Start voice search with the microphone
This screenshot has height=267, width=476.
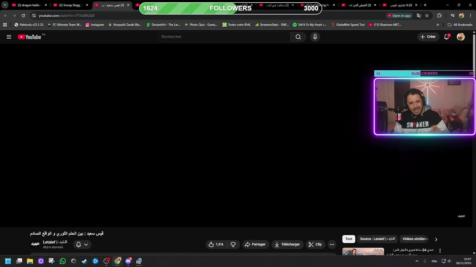pyautogui.click(x=315, y=37)
